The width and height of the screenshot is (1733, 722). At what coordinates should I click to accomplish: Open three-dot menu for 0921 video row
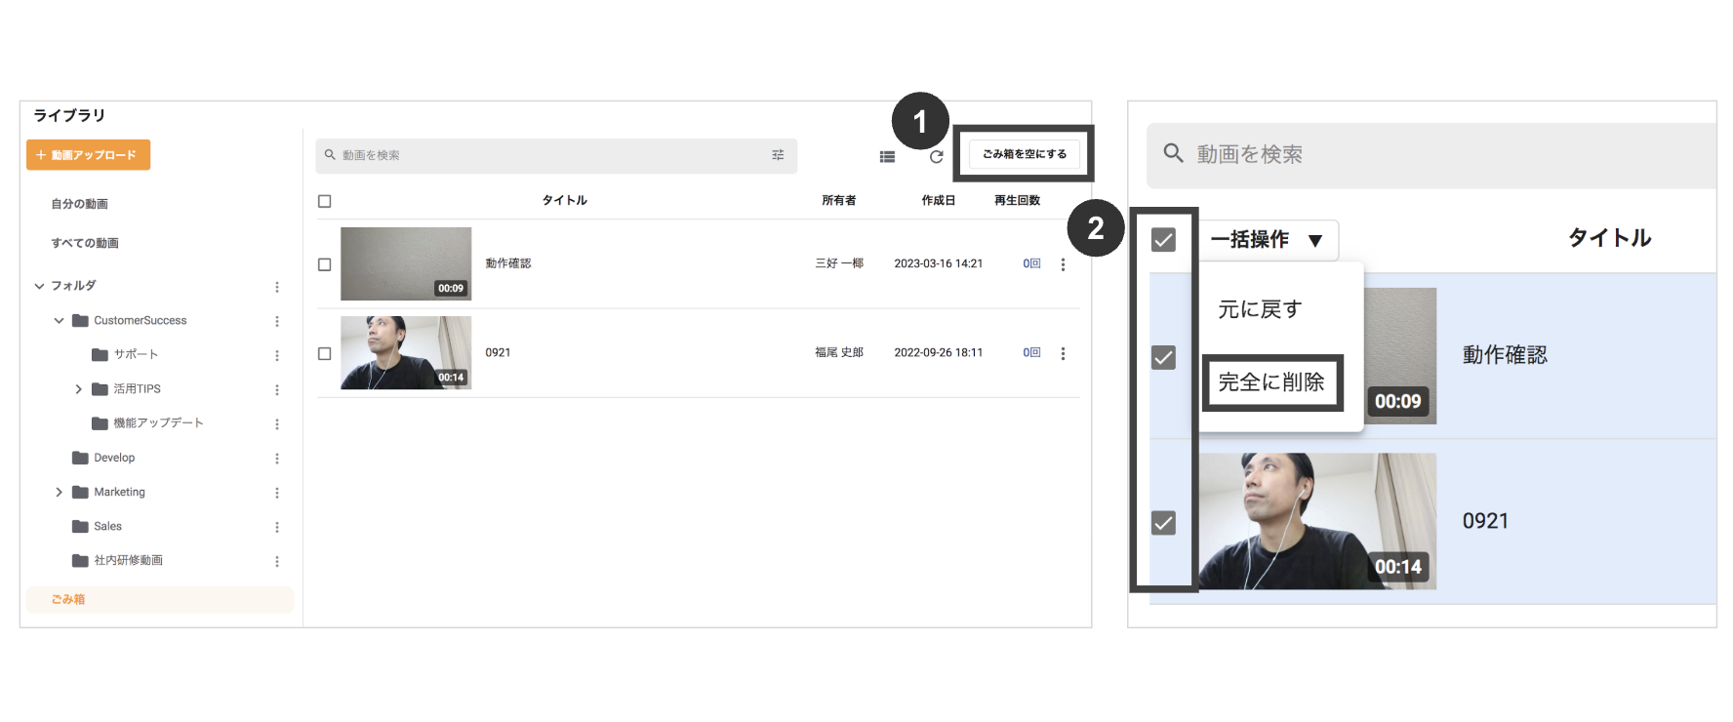tap(1063, 353)
